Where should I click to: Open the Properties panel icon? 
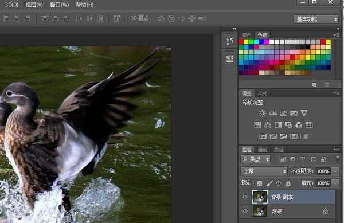click(x=229, y=58)
